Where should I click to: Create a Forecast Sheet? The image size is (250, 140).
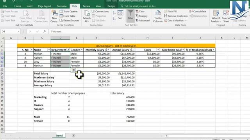[226, 16]
